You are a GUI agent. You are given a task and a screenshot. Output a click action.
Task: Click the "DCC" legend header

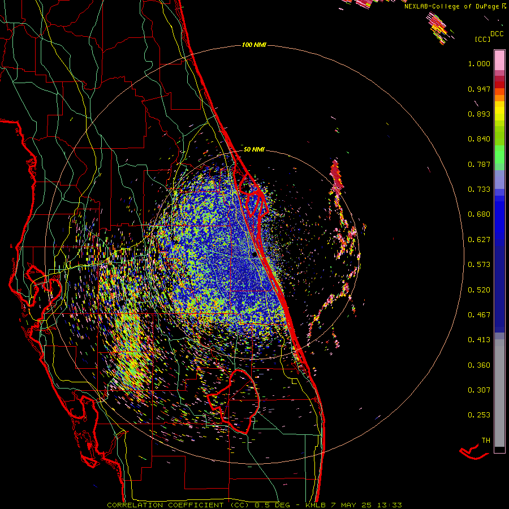pyautogui.click(x=497, y=34)
